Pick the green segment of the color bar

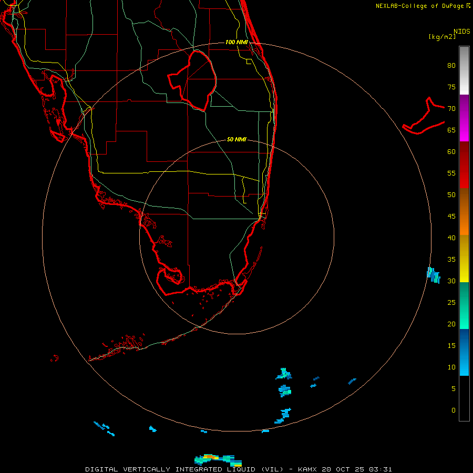pyautogui.click(x=464, y=305)
